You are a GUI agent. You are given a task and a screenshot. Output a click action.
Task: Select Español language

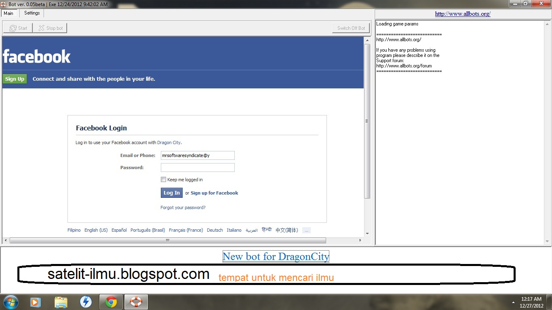119,230
